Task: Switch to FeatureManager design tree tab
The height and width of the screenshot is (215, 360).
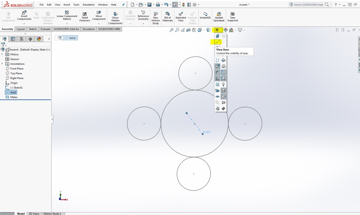Action: (4, 39)
